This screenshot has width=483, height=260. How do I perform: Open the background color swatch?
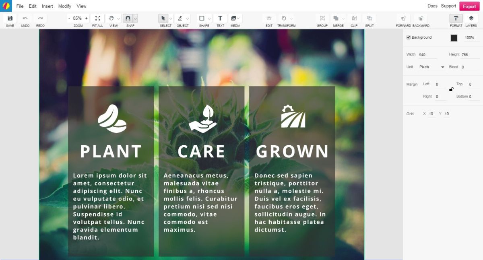tap(454, 38)
